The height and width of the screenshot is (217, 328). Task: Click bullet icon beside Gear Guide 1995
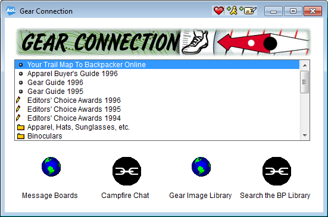21,92
